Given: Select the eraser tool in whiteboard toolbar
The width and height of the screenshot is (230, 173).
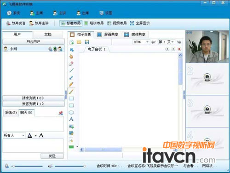Looking at the screenshot, I should pos(71,63).
